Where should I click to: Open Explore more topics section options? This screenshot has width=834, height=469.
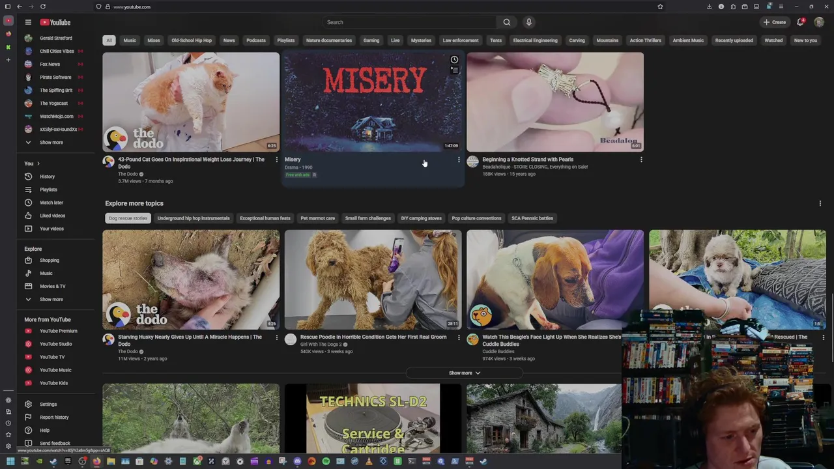(820, 203)
